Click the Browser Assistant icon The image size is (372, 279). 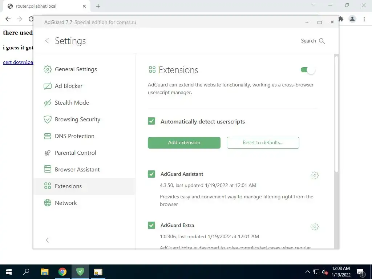click(x=48, y=169)
